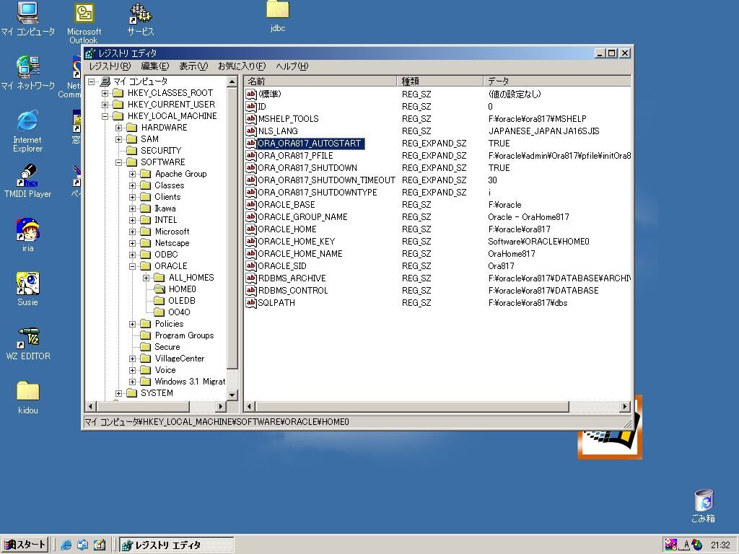
Task: Click the taskbar clock 21:32
Action: 720,545
